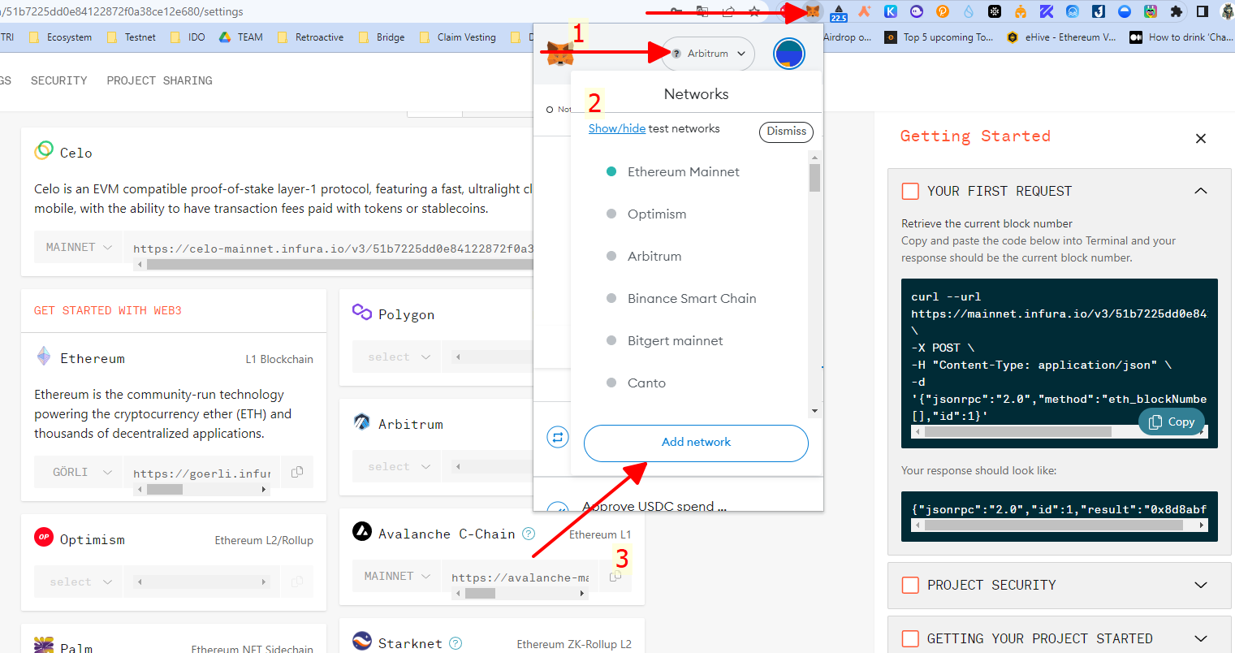This screenshot has height=653, width=1235.
Task: Open the Polygon select dropdown
Action: pyautogui.click(x=396, y=357)
